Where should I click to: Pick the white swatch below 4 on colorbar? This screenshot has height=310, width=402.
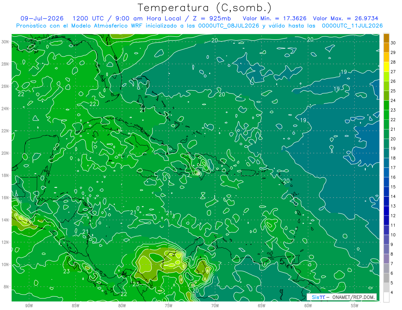click(x=386, y=297)
